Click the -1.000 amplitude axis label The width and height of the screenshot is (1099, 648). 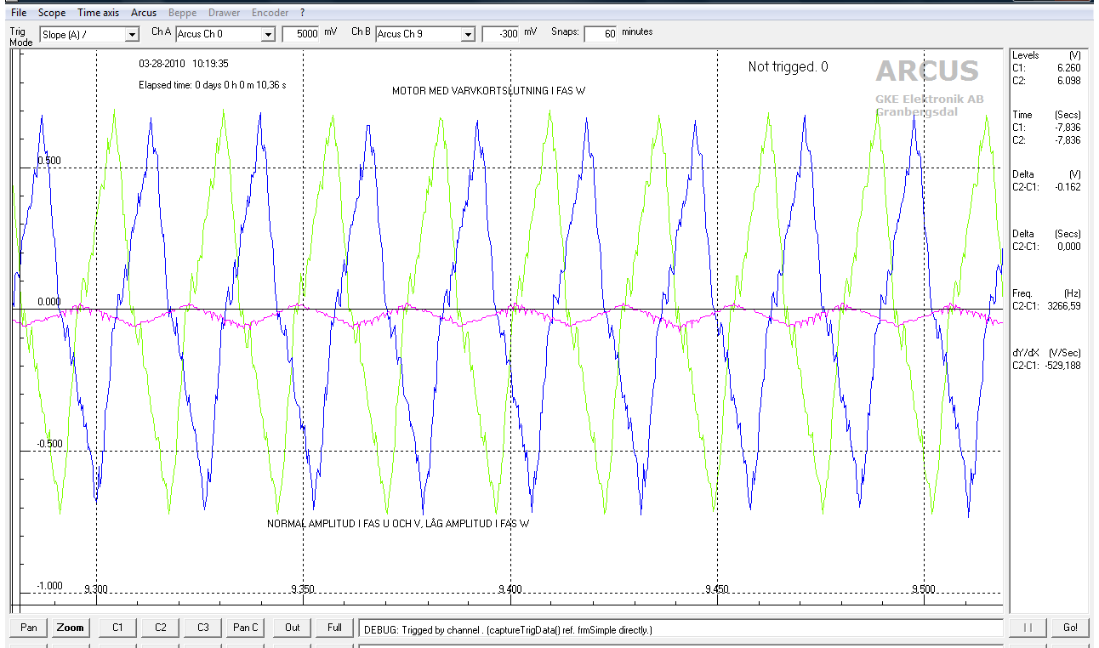tap(48, 585)
